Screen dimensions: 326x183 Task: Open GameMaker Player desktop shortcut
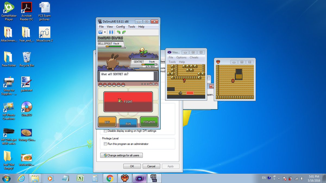(x=9, y=11)
